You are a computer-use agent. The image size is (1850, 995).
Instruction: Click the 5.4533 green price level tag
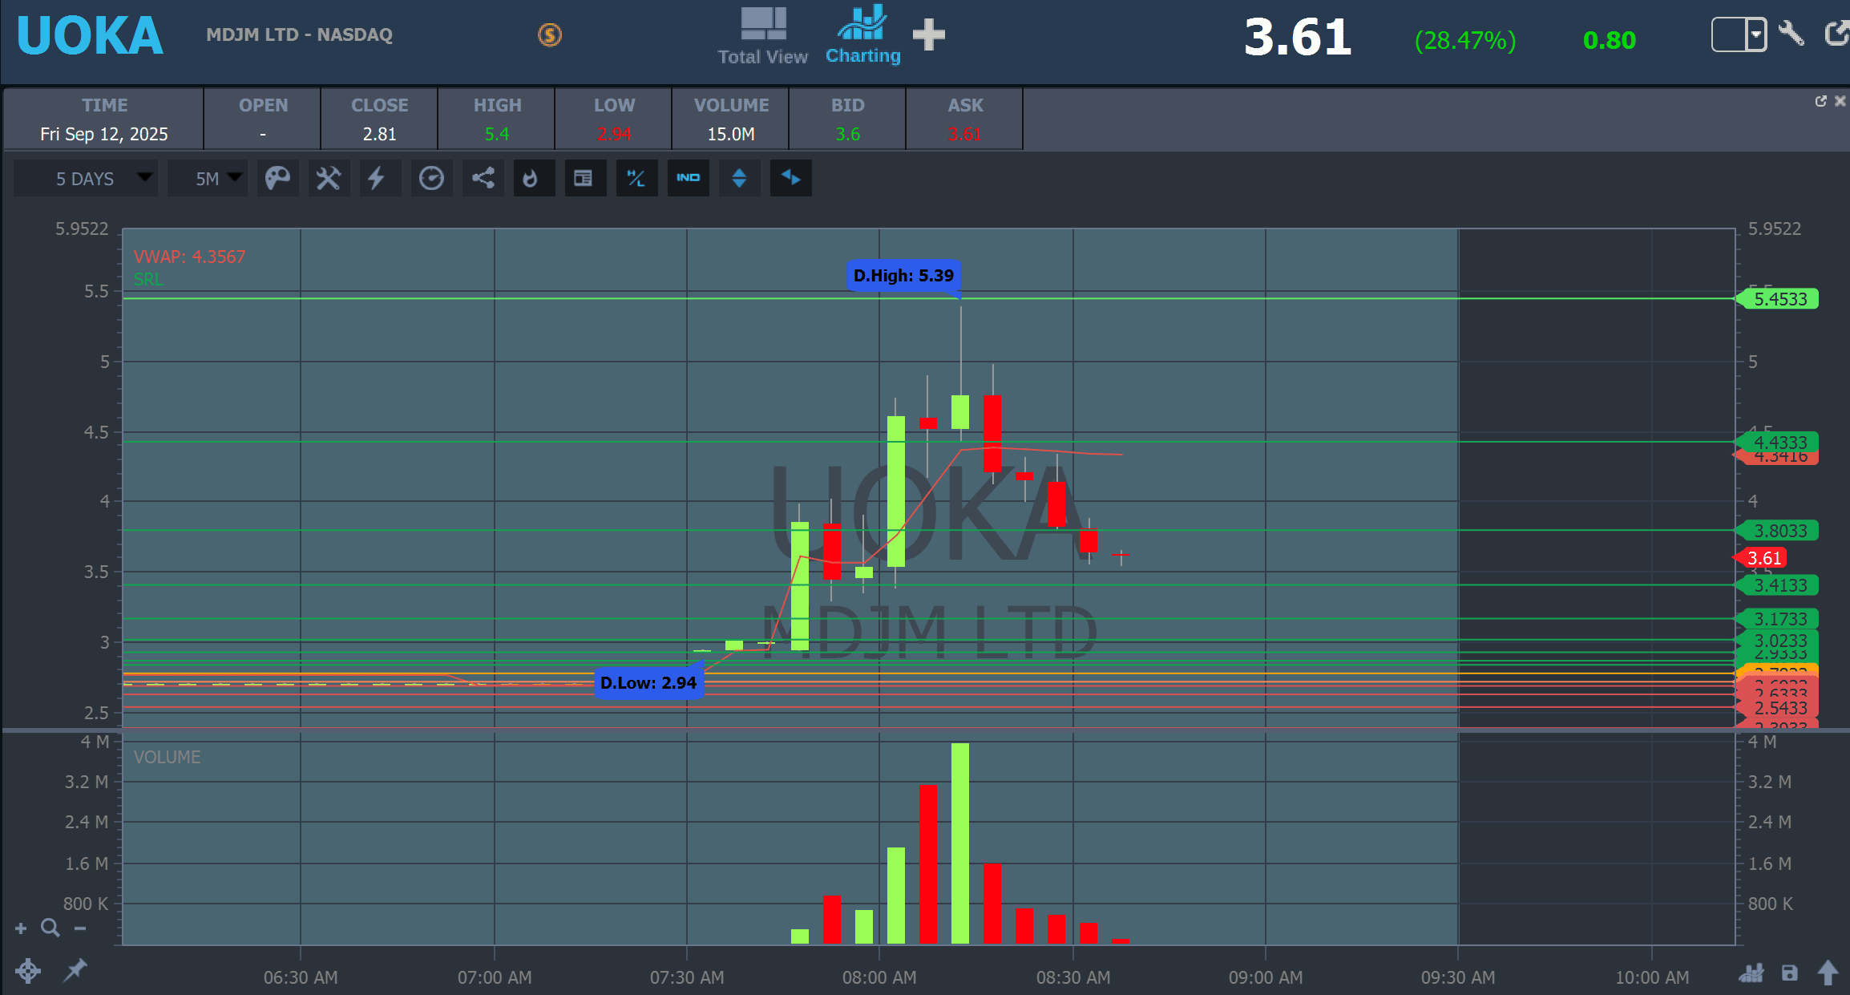tap(1780, 299)
